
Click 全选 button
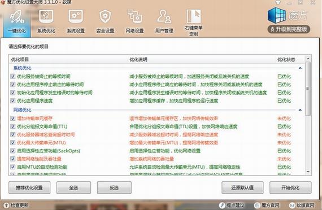[x=73, y=187]
